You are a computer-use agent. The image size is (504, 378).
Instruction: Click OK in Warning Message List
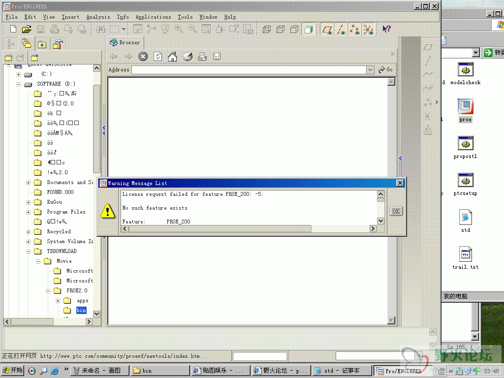point(396,211)
